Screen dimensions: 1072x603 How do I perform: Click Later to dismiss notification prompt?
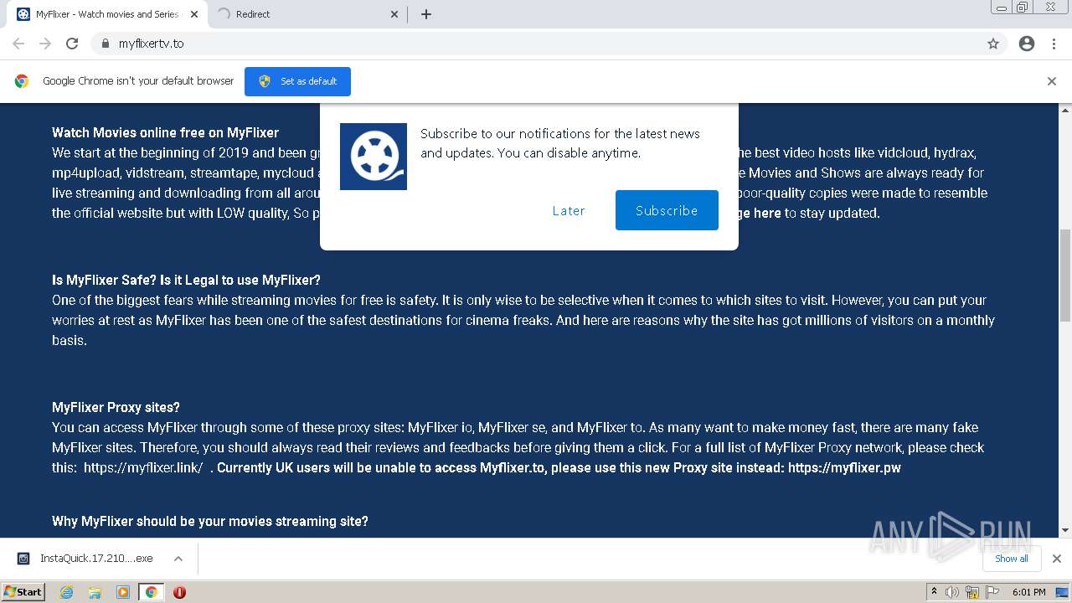tap(569, 210)
